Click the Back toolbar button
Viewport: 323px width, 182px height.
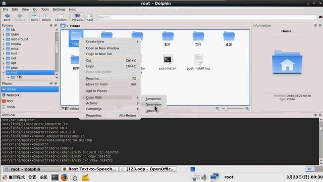point(7,17)
